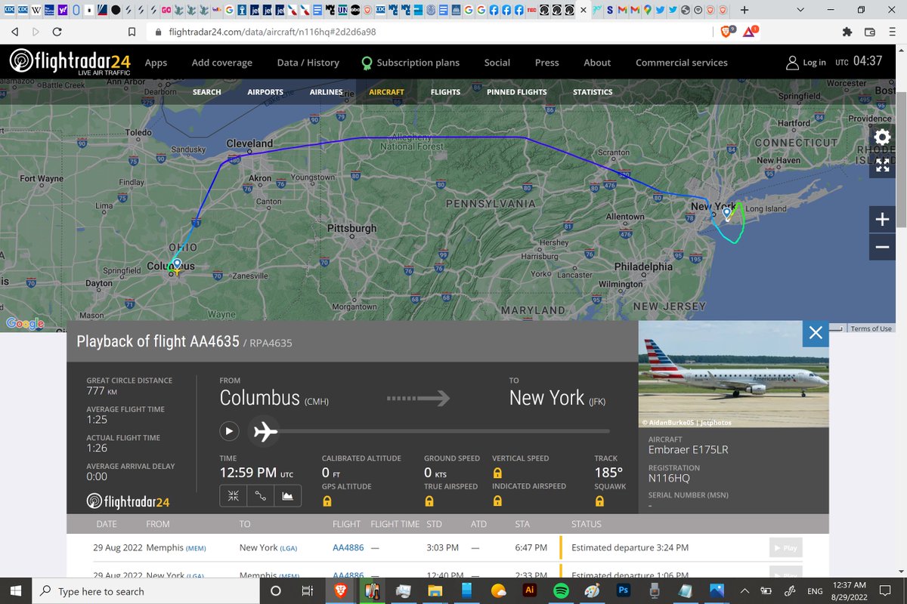Switch to the Airlines tab
Image resolution: width=907 pixels, height=604 pixels.
(x=327, y=92)
